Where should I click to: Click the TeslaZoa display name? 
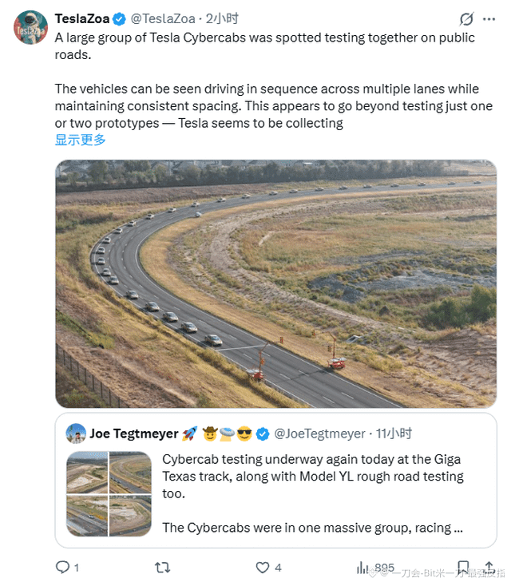tap(82, 18)
